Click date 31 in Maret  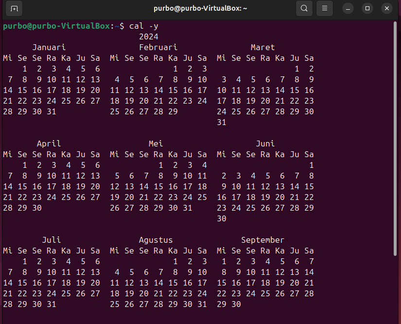click(x=222, y=122)
